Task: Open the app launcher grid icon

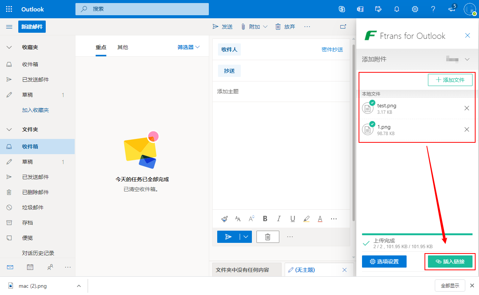Action: [x=9, y=9]
